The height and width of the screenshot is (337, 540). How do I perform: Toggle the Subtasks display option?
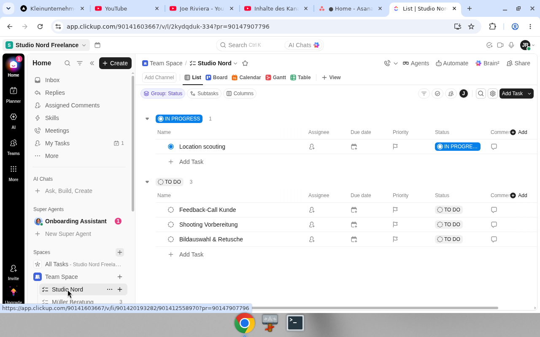coord(204,94)
